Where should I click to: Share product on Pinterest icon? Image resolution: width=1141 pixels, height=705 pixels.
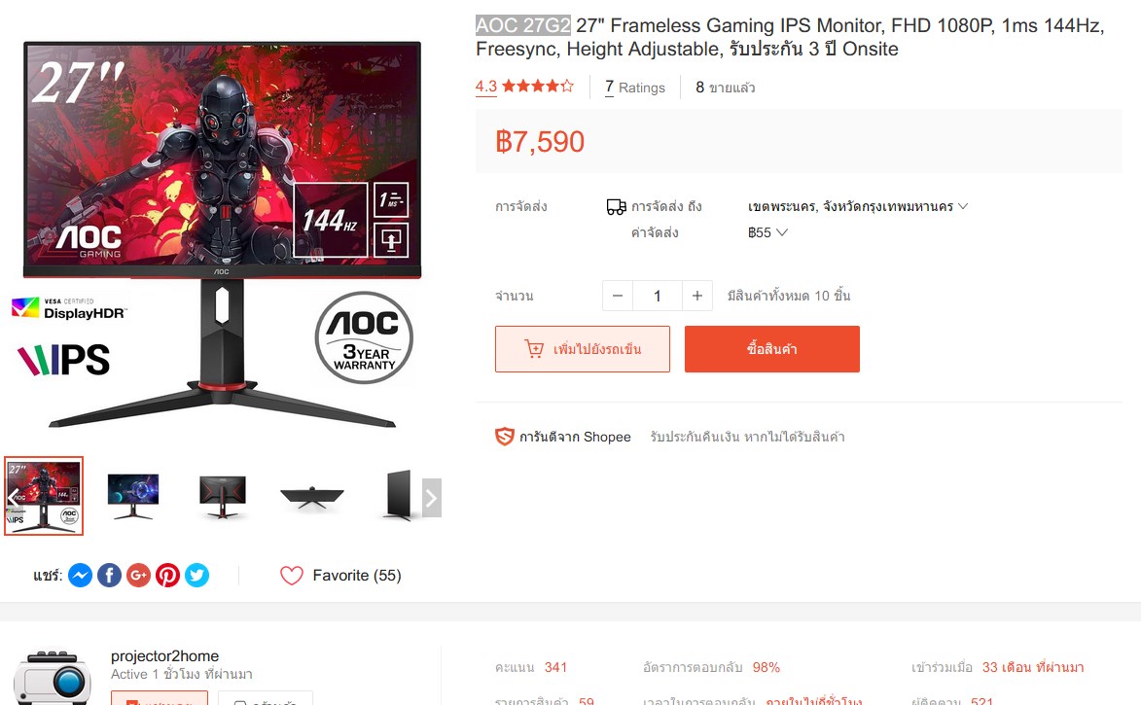click(167, 576)
